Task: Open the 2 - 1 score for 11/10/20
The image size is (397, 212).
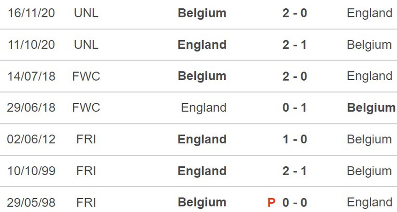Action: coord(295,45)
